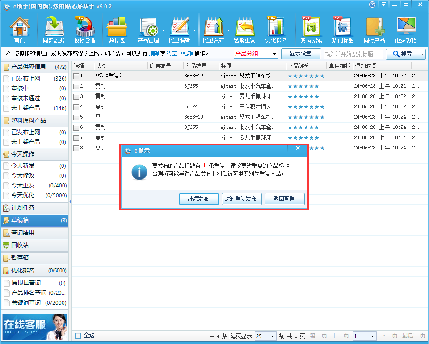The width and height of the screenshot is (429, 344).
Task: Open 同步数据 sync data tool
Action: [54, 30]
